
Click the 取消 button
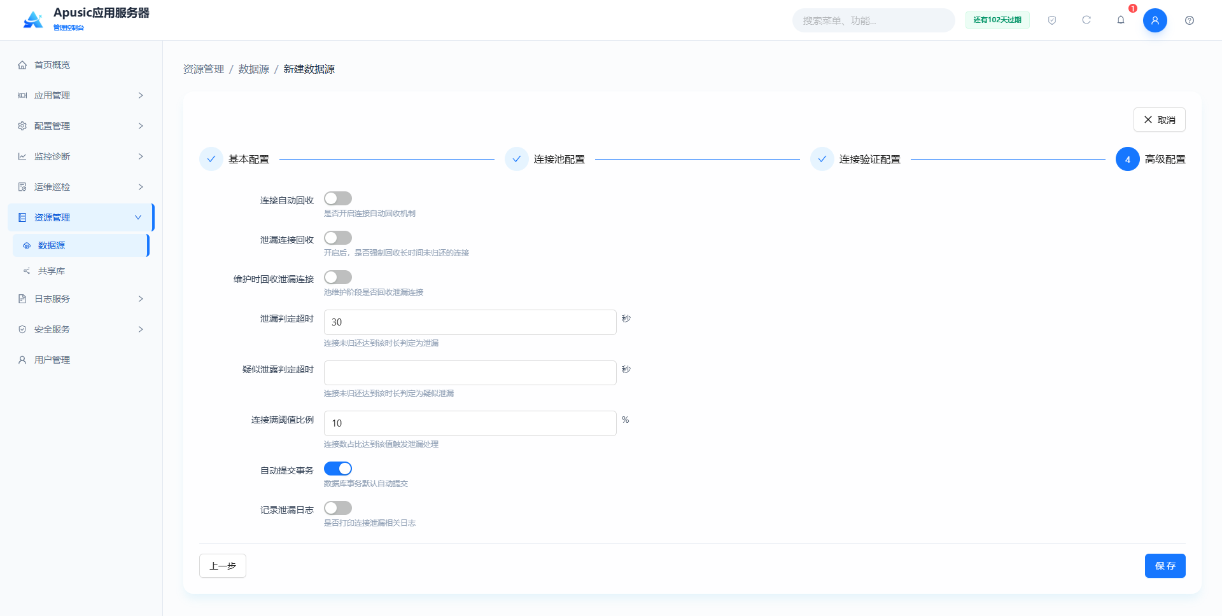point(1159,120)
